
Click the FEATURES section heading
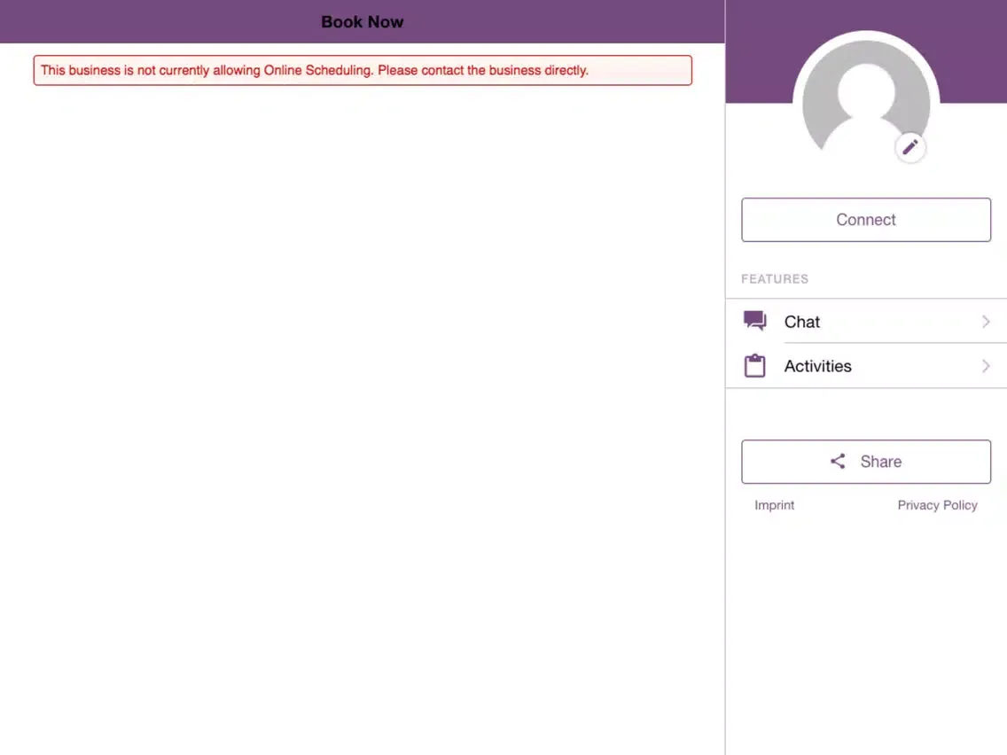pos(775,279)
